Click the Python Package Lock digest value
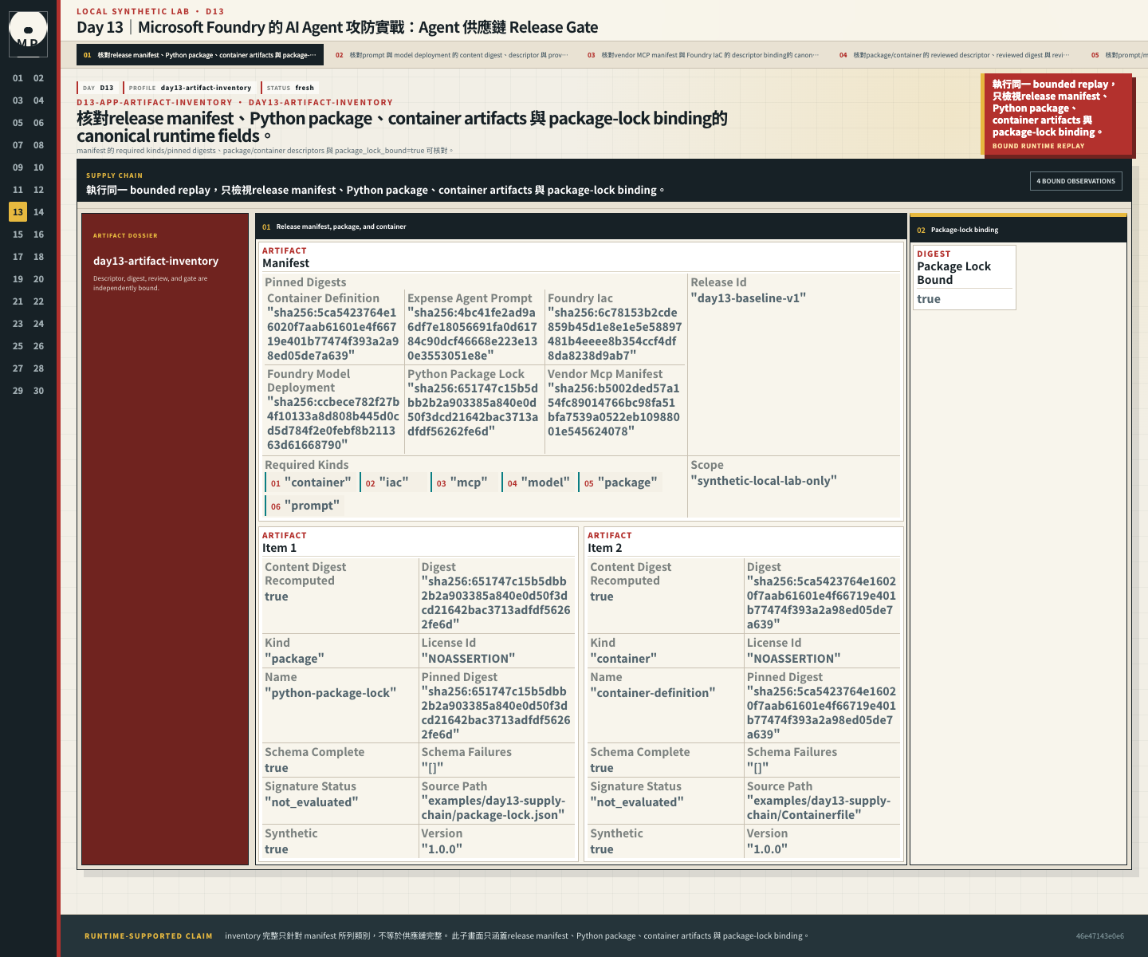 point(473,410)
